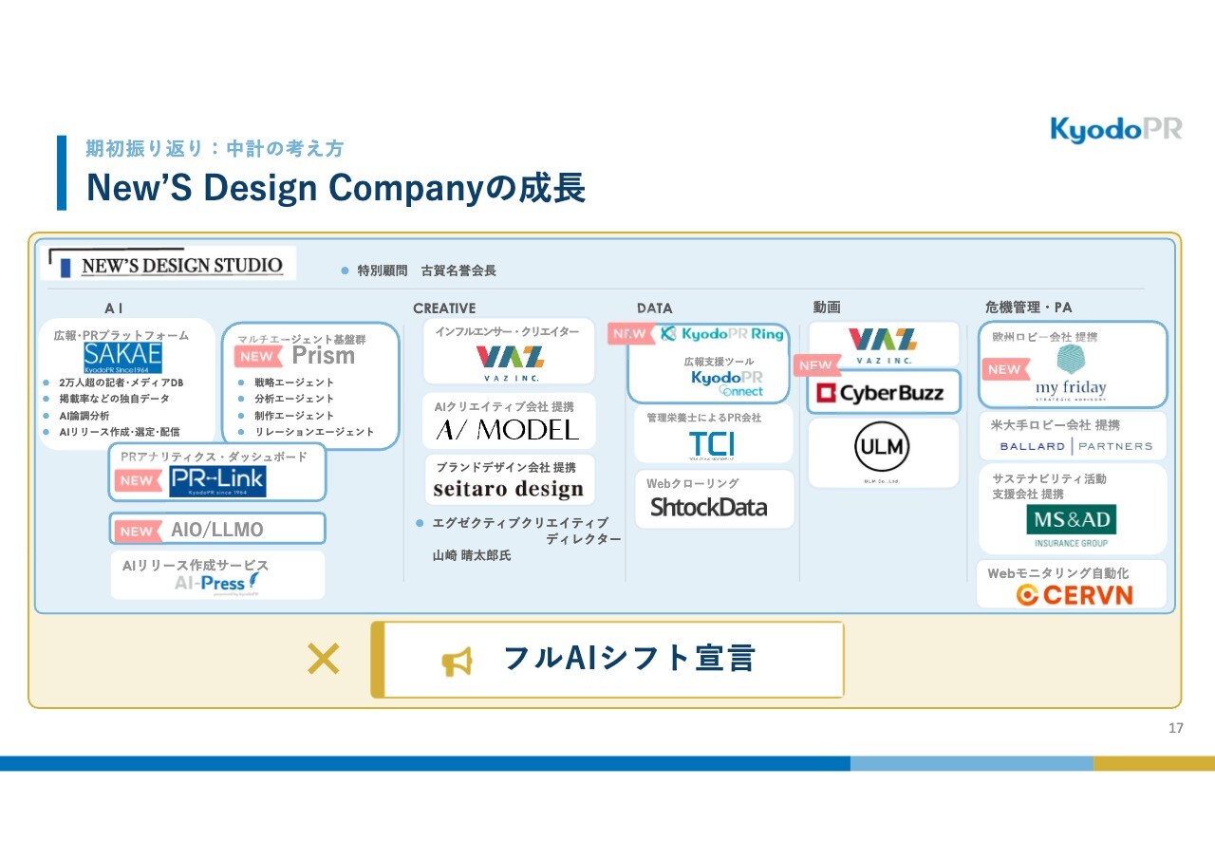Select the ShtockData logo

click(x=708, y=507)
